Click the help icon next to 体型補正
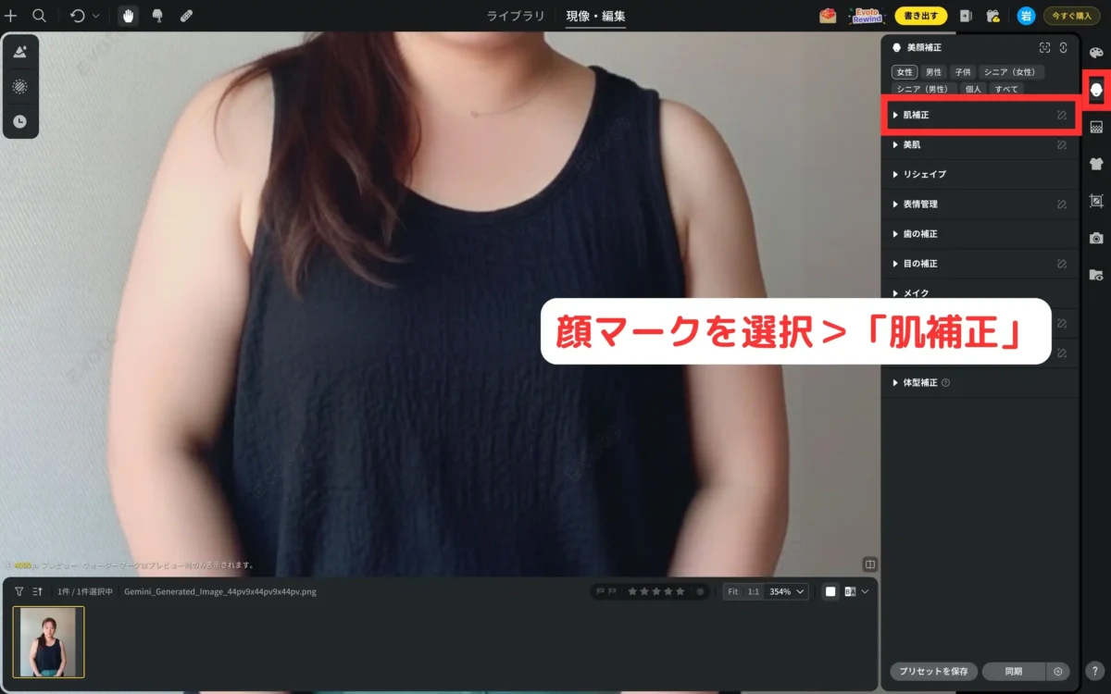Screen dimensions: 1111x694 945,382
